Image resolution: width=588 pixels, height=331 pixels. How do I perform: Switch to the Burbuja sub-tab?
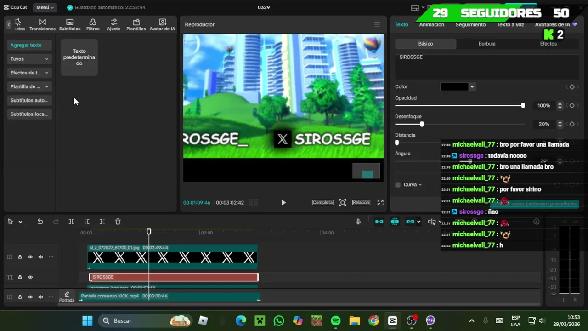pos(487,44)
